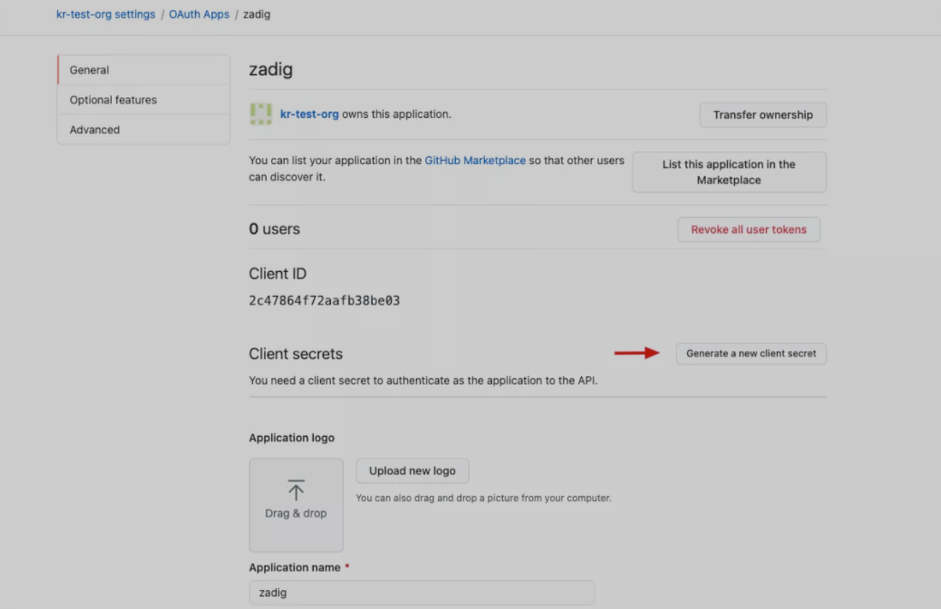Click the Upload new logo button

point(412,471)
